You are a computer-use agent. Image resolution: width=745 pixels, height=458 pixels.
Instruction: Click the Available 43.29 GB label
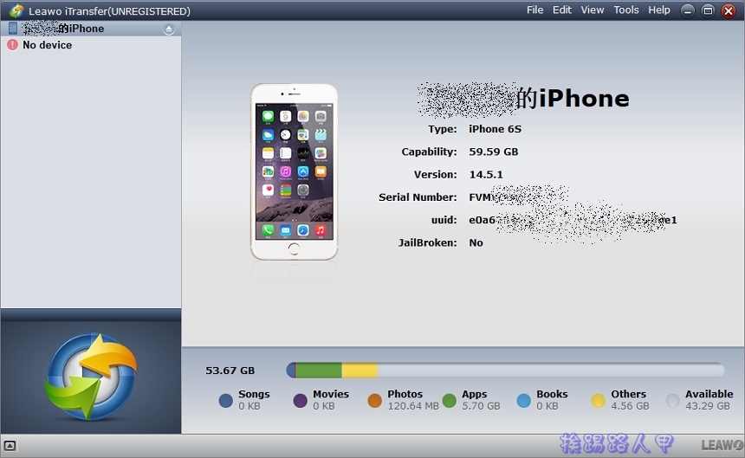point(709,400)
